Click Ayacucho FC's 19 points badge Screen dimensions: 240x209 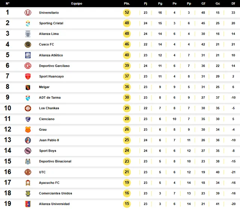click(x=127, y=182)
